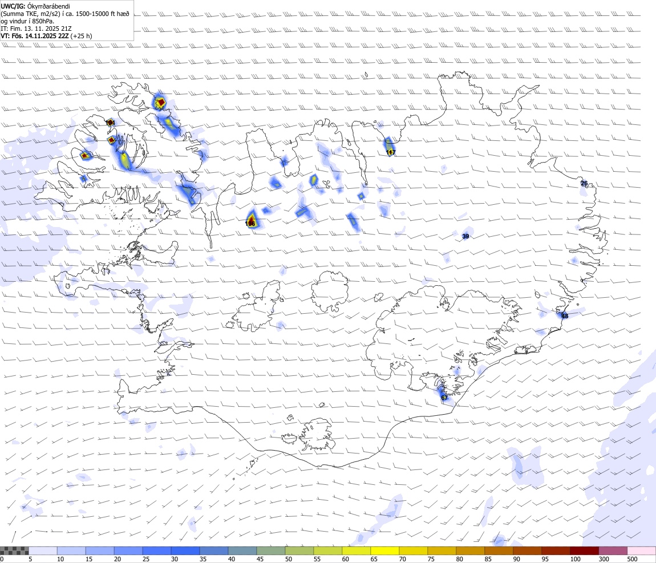
Task: Click the legend tick label '500'
Action: click(x=632, y=559)
